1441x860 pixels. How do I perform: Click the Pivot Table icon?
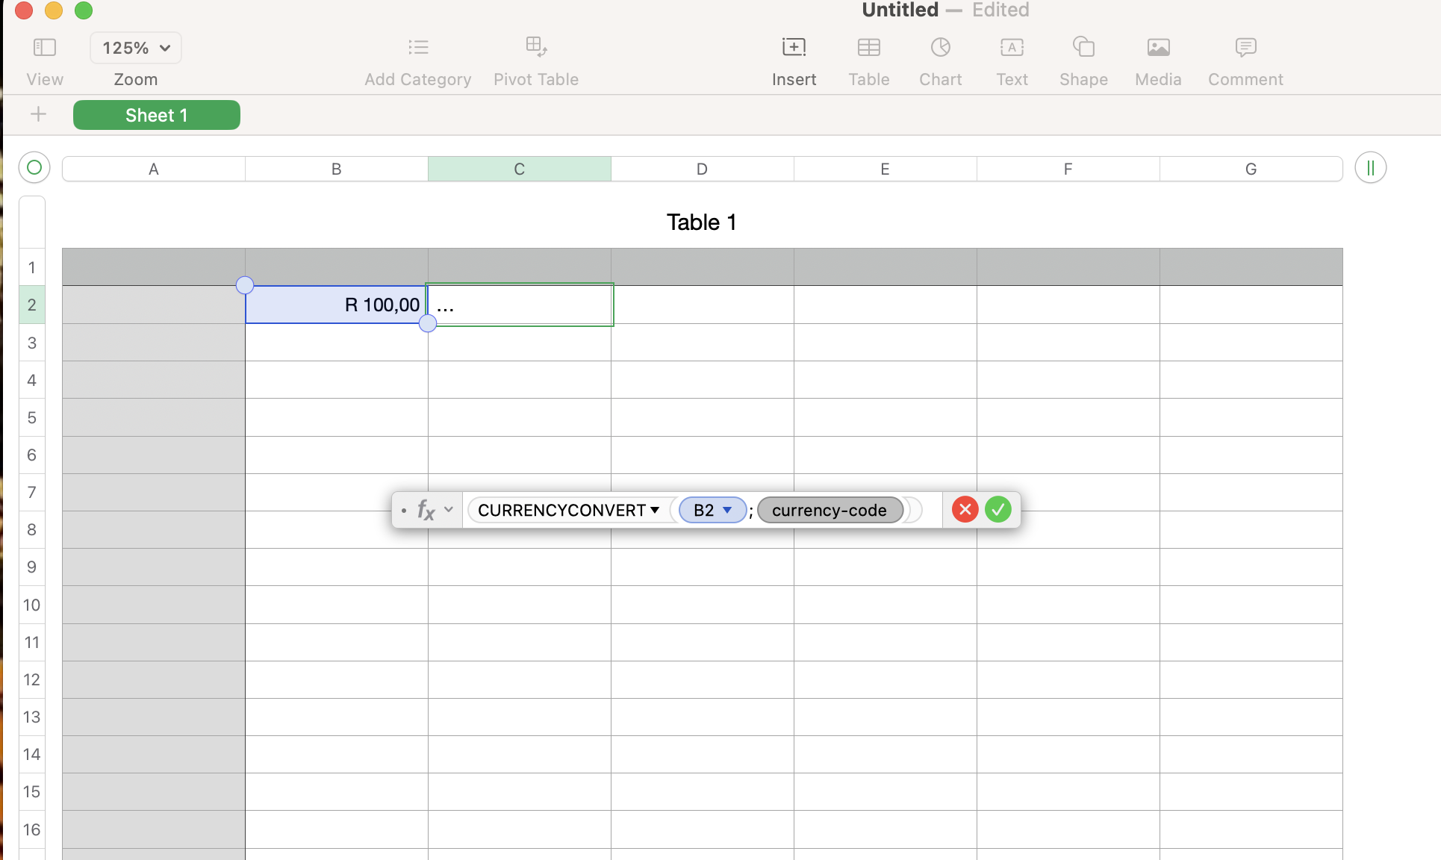pyautogui.click(x=536, y=48)
